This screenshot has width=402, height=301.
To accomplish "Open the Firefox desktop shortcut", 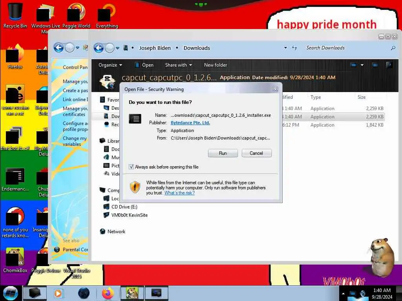I will click(x=15, y=57).
